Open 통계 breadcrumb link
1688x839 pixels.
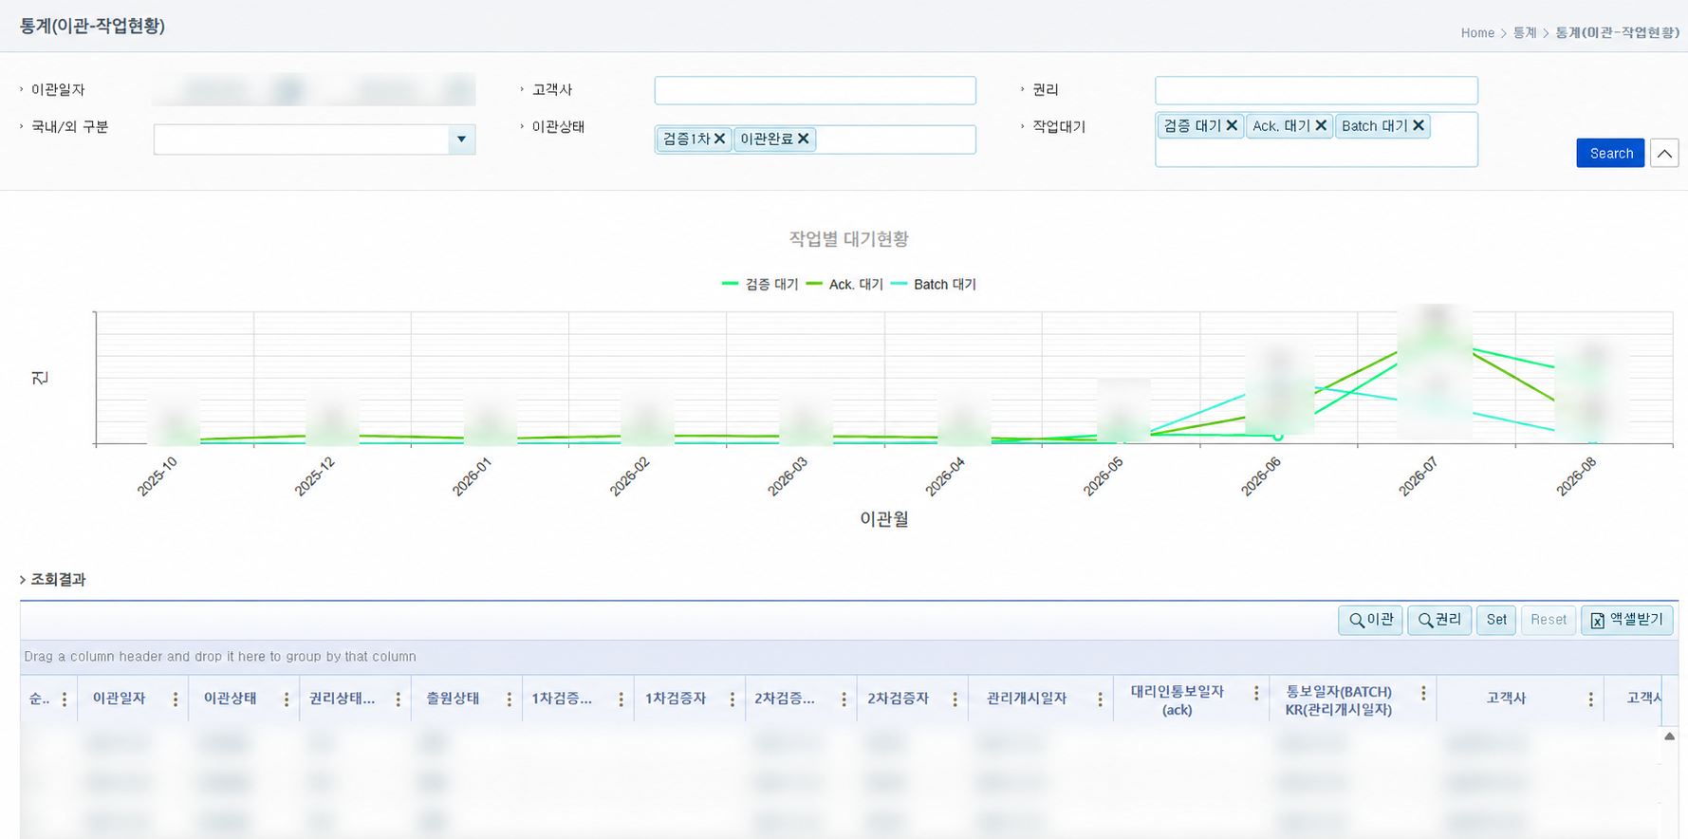click(1525, 32)
